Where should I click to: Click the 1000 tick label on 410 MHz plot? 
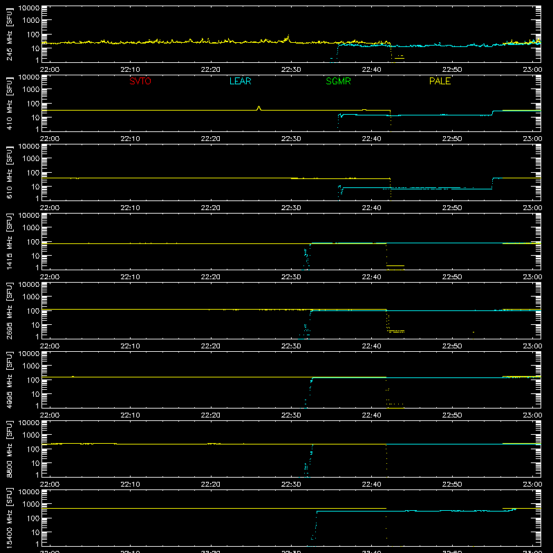click(31, 90)
